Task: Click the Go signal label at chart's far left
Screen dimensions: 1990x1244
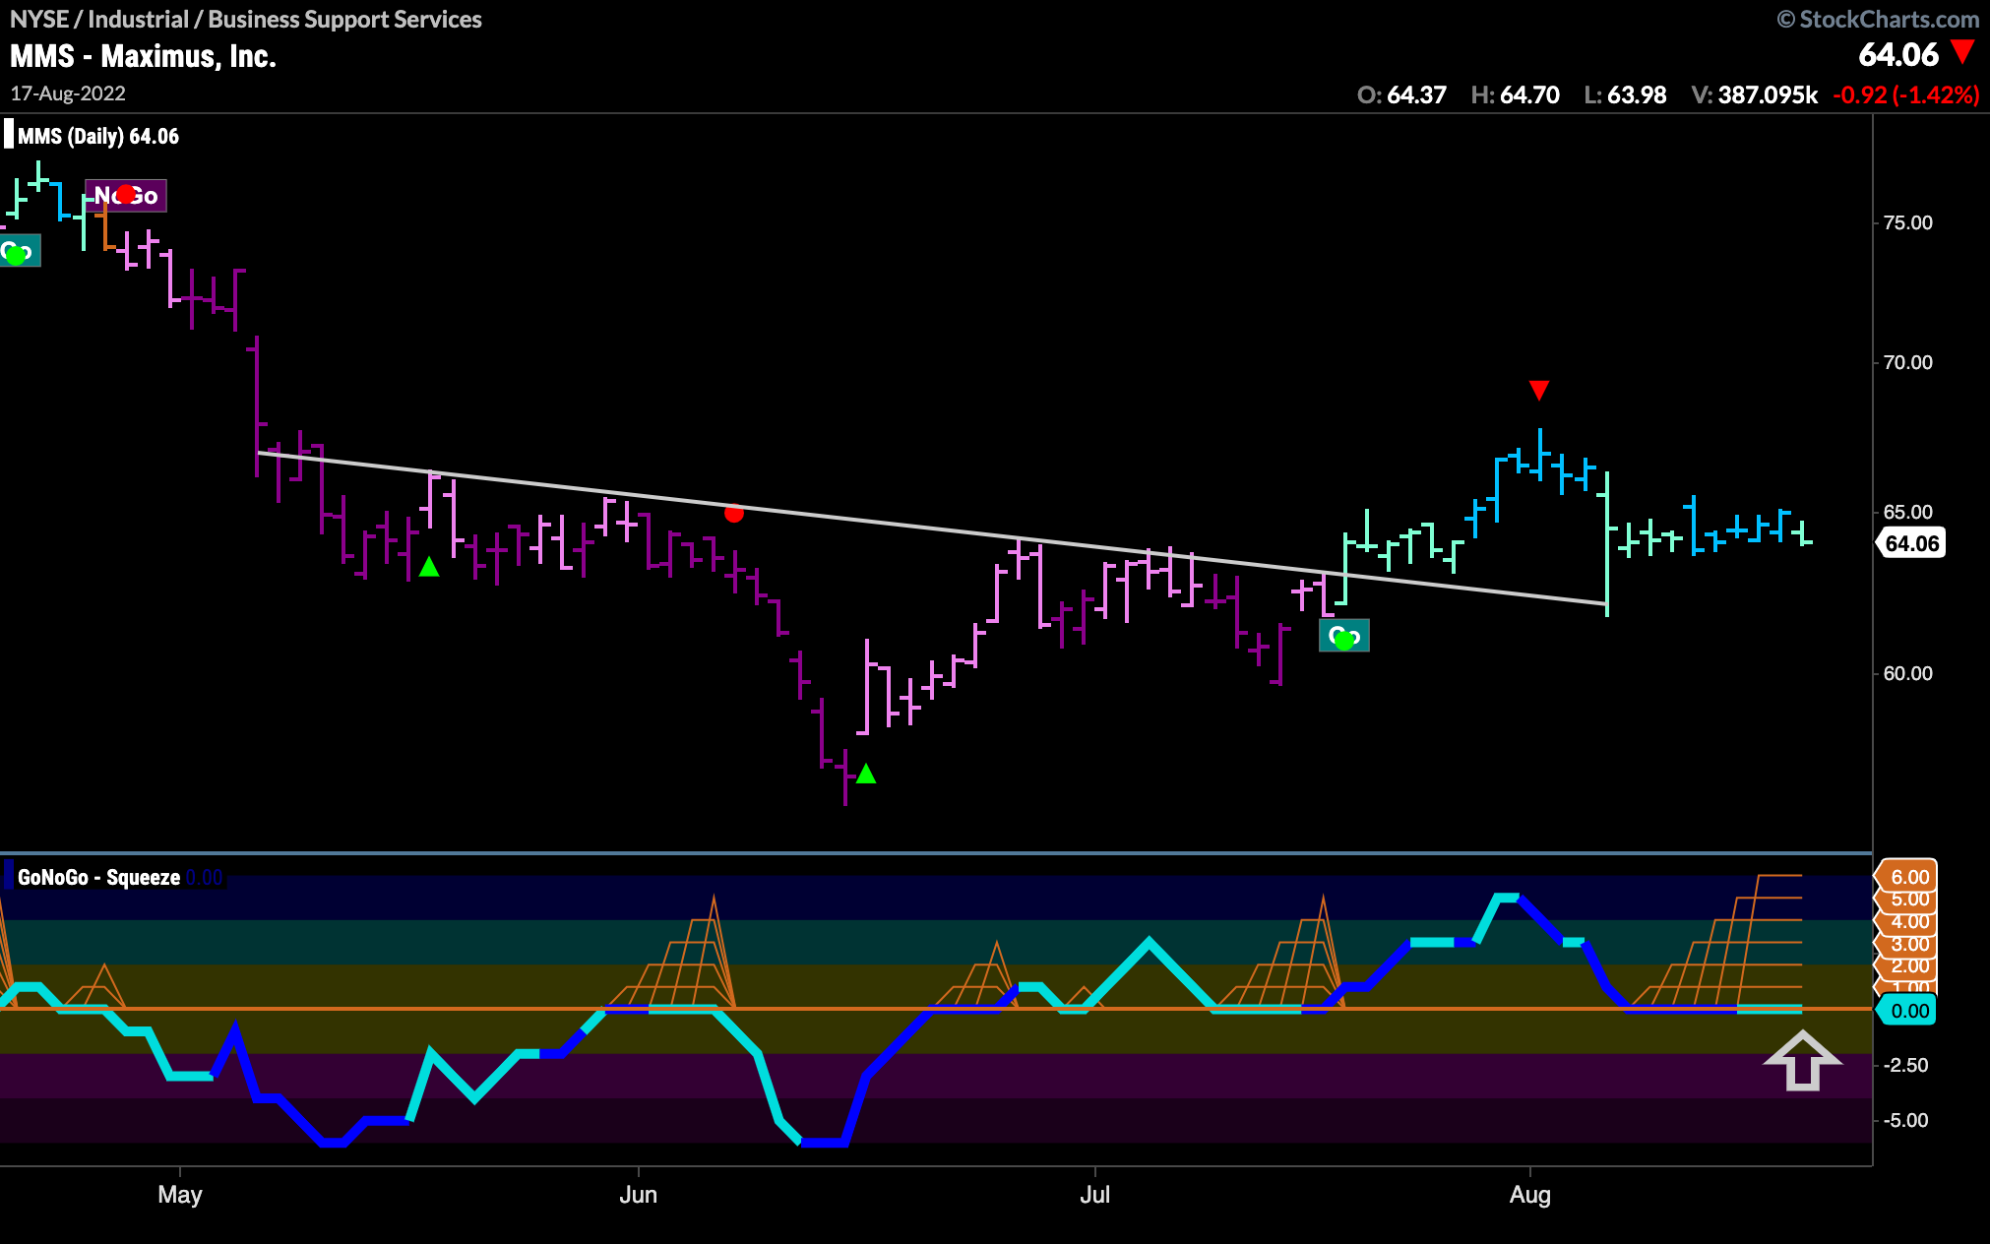Action: point(20,251)
